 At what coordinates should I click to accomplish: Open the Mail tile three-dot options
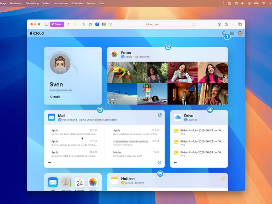pyautogui.click(x=49, y=163)
